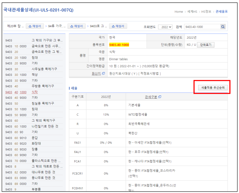
Task: Select row 9403 40 9000 기타
Action: (34, 98)
